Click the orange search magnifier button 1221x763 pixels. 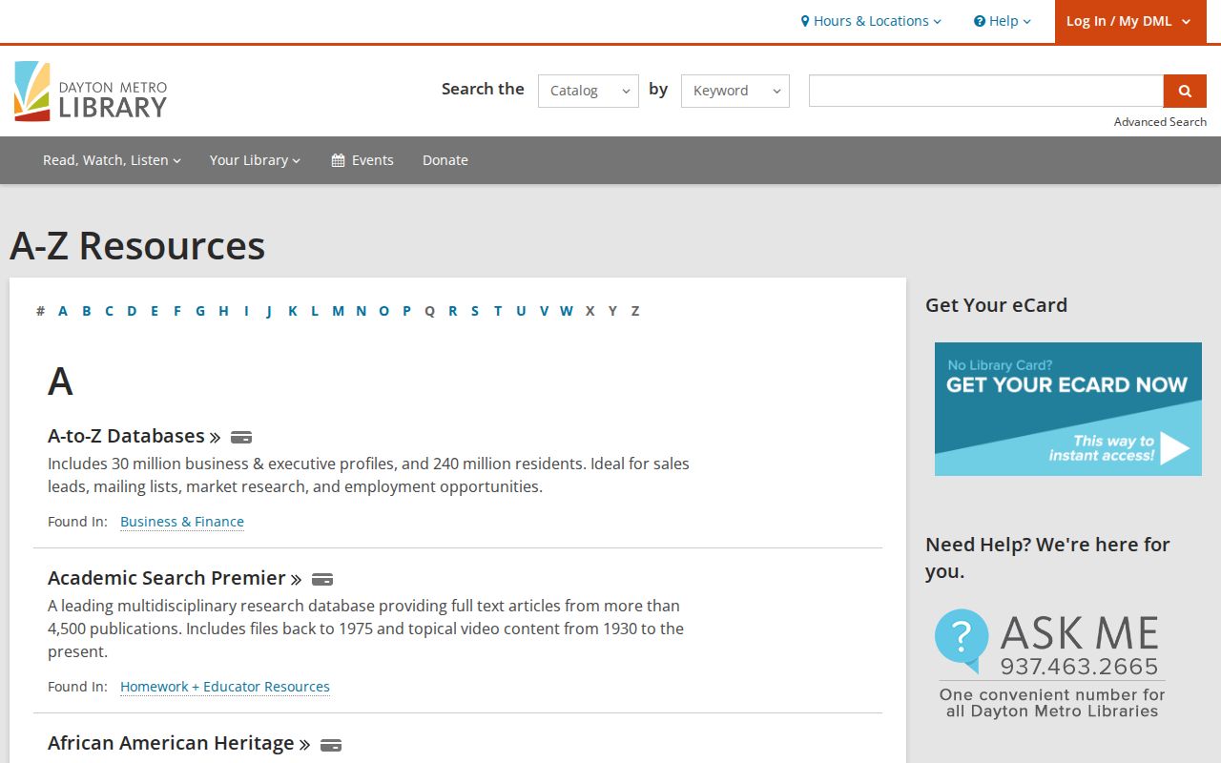[1185, 91]
